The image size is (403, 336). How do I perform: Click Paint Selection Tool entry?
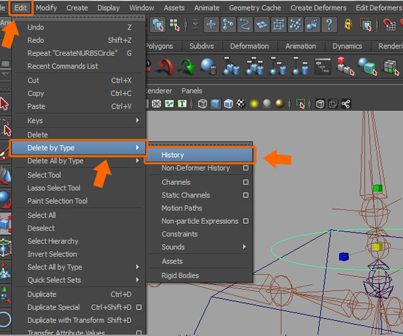[x=79, y=201]
